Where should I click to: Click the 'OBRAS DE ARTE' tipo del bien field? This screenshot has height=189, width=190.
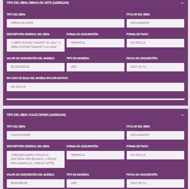65,23
